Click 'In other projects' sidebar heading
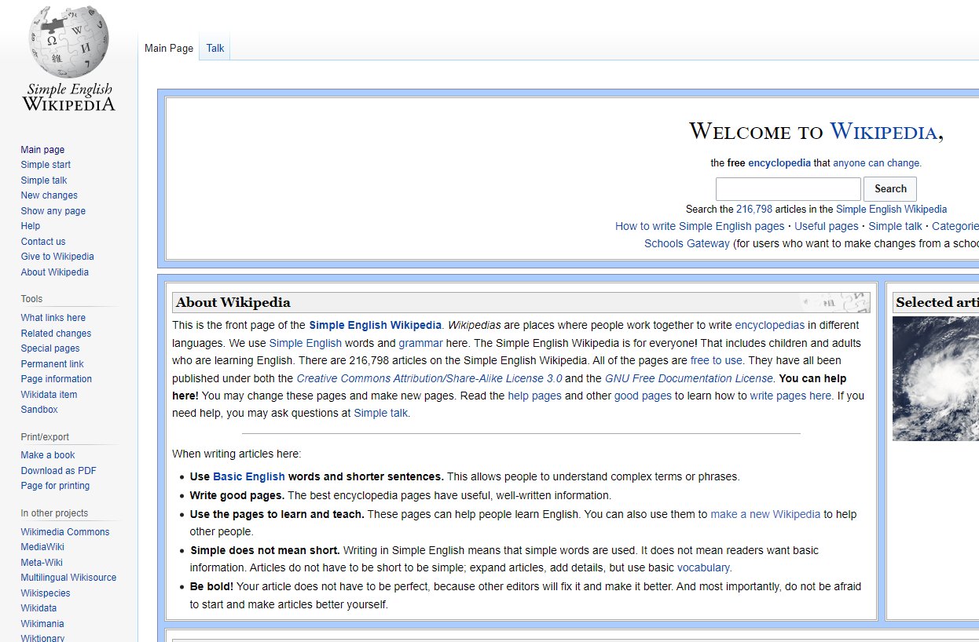Image resolution: width=979 pixels, height=642 pixels. click(54, 513)
